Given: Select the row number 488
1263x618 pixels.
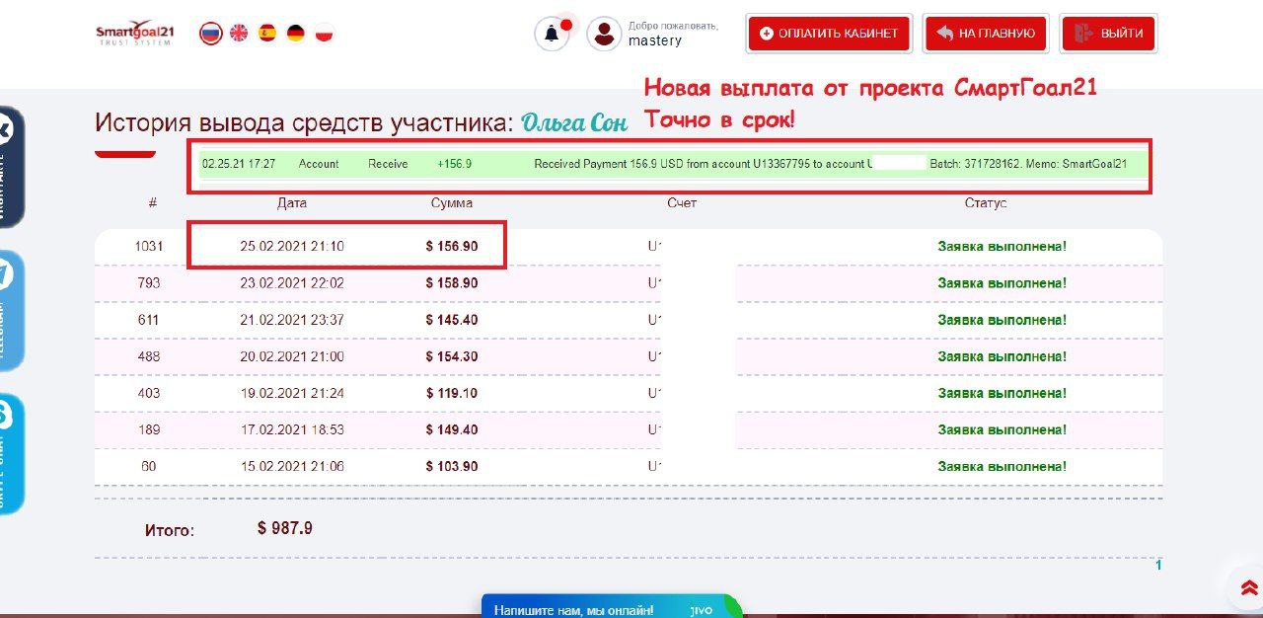Looking at the screenshot, I should tap(149, 356).
